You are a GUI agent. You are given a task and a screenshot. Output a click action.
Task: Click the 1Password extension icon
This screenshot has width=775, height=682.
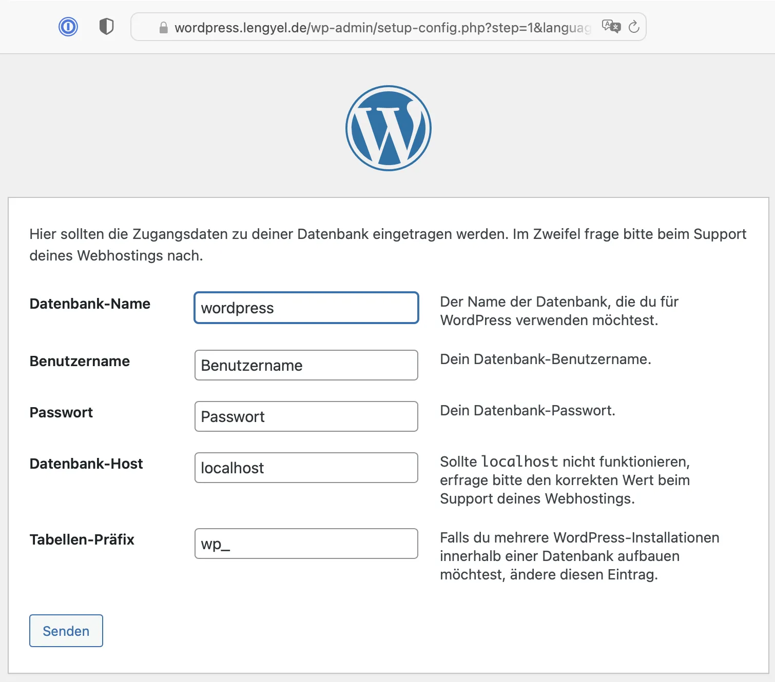click(x=68, y=27)
